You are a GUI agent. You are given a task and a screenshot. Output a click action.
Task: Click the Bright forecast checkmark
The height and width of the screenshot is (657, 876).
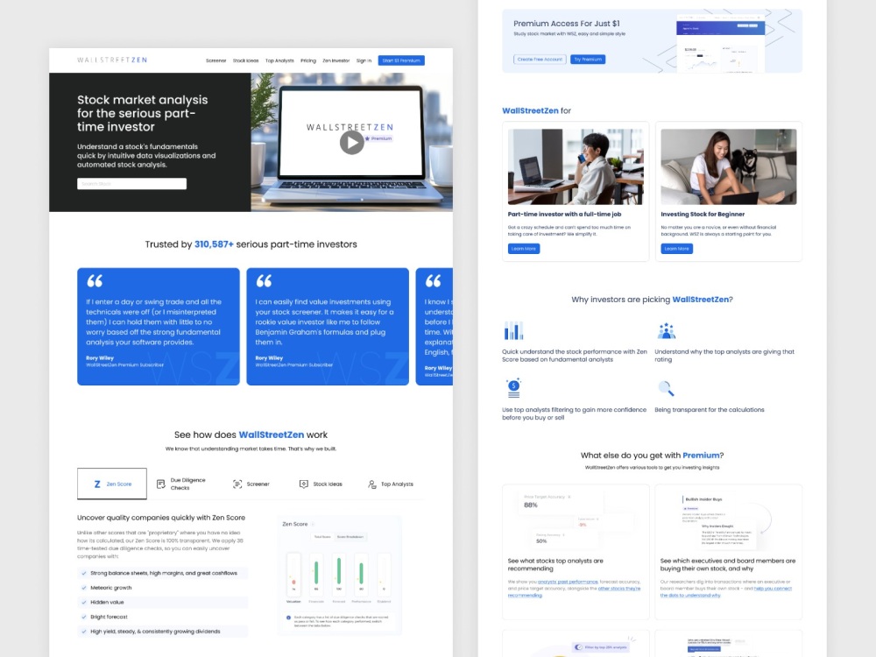tap(84, 617)
